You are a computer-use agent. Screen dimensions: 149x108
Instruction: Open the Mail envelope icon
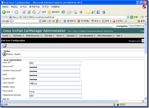coord(69,12)
